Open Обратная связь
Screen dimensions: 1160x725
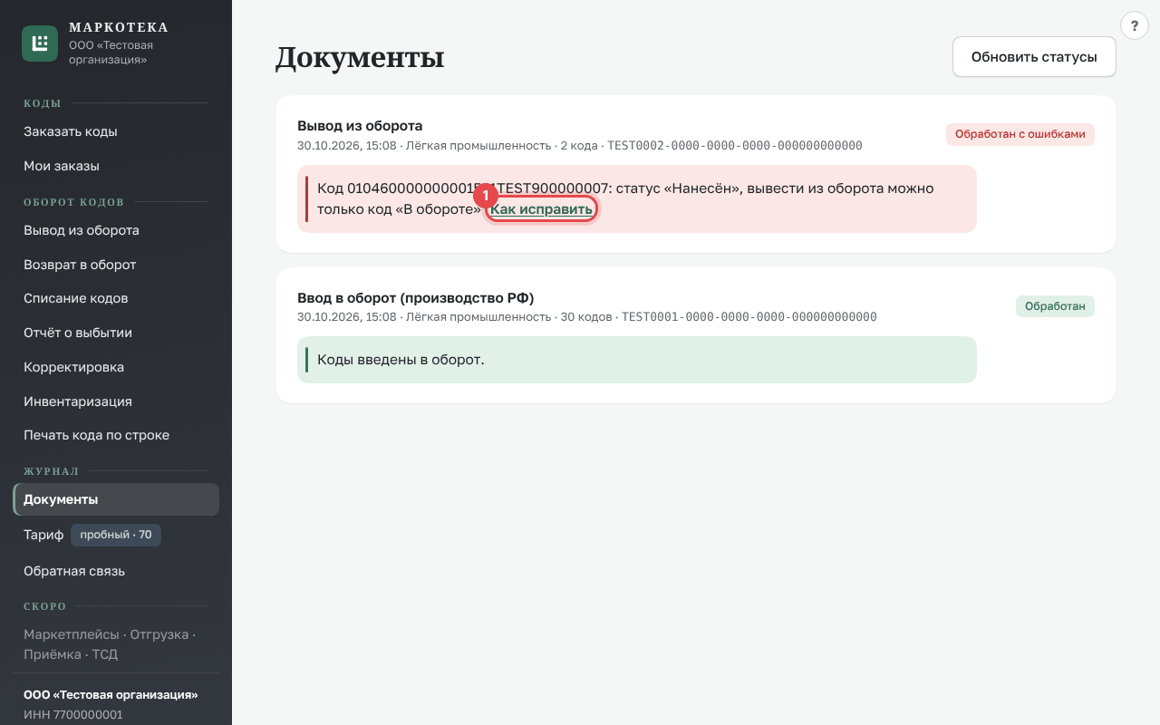(116, 571)
